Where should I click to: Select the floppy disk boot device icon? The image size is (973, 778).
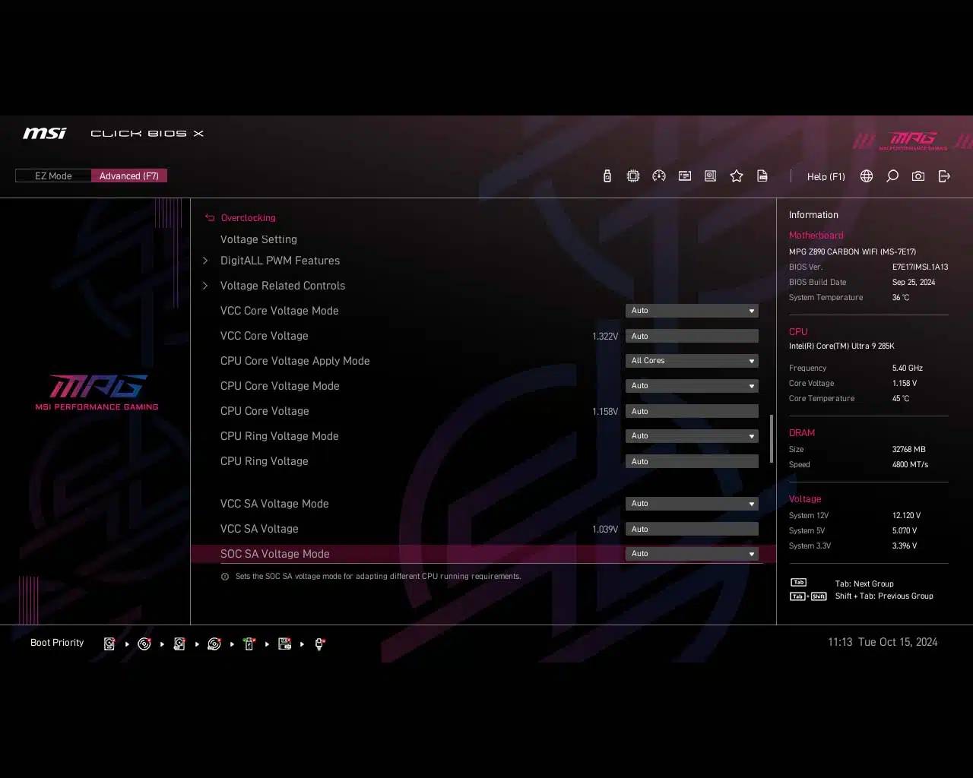tap(284, 644)
